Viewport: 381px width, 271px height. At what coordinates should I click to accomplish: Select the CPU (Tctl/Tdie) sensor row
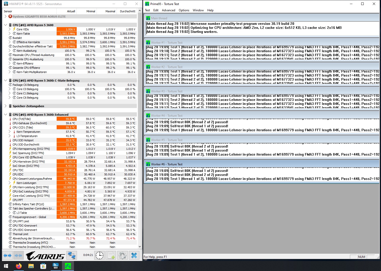70,119
